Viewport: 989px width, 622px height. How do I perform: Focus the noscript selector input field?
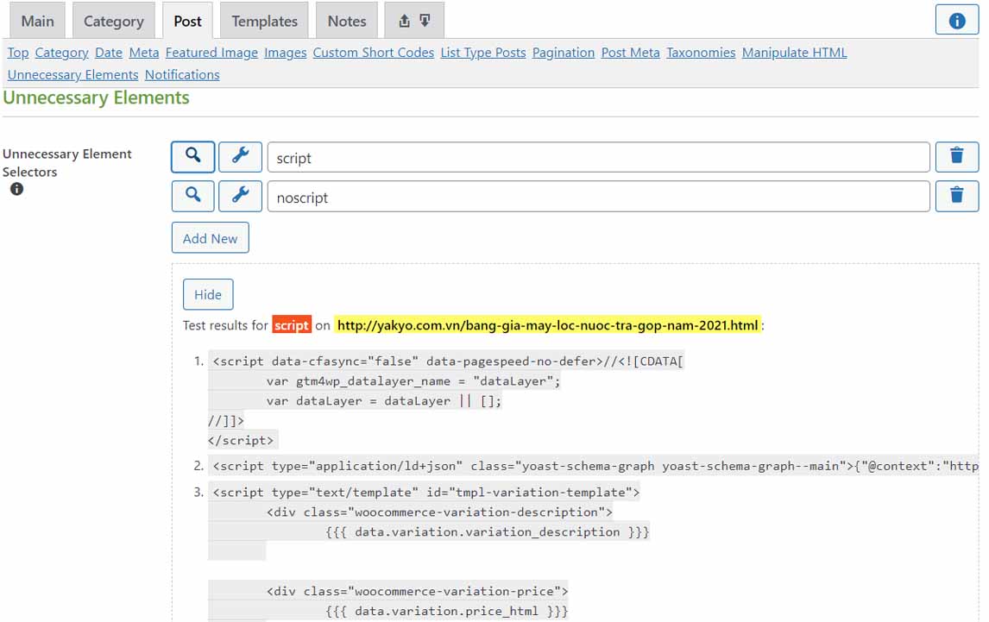point(598,196)
